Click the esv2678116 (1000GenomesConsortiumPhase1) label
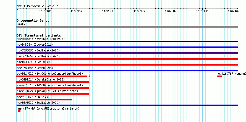Screen dimensions: 246x122 tap(50, 85)
